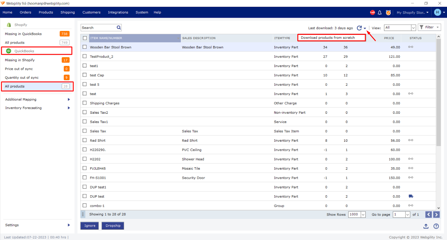Open the refresh options dropdown arrow
Image resolution: width=447 pixels, height=240 pixels.
pos(365,28)
